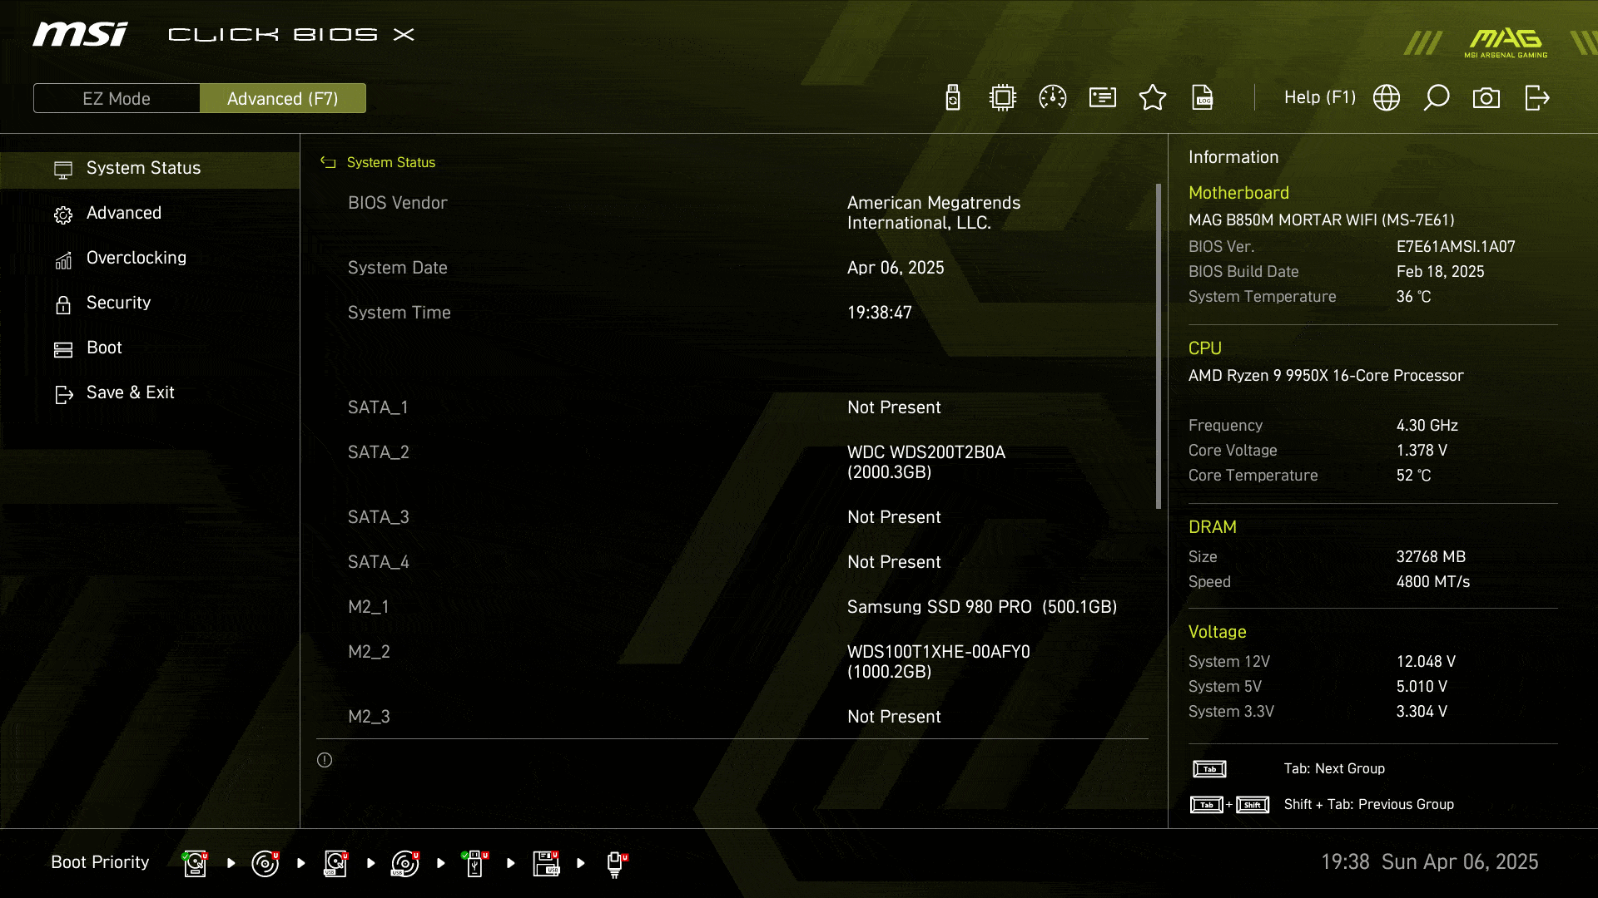Click the DRAM Speed value 4800 MT/s
This screenshot has width=1598, height=898.
(1432, 582)
